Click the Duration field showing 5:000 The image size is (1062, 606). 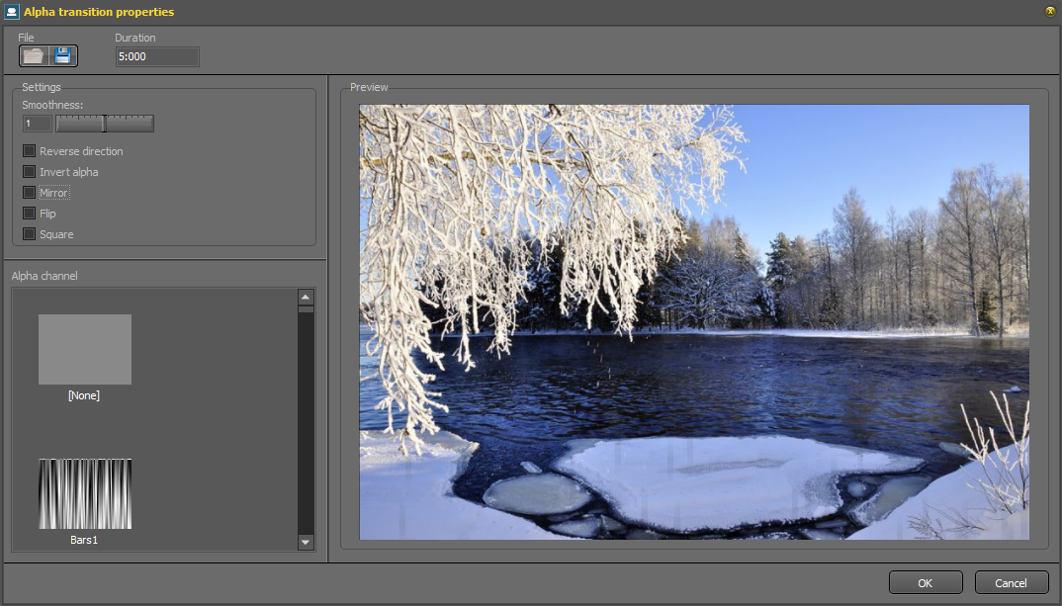click(157, 57)
